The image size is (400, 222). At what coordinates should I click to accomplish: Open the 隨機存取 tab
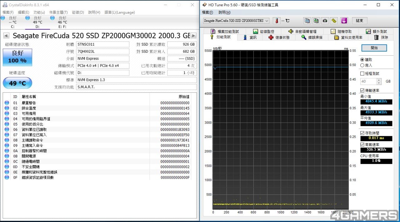(341, 32)
